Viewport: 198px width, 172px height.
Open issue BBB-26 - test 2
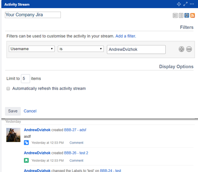click(76, 153)
